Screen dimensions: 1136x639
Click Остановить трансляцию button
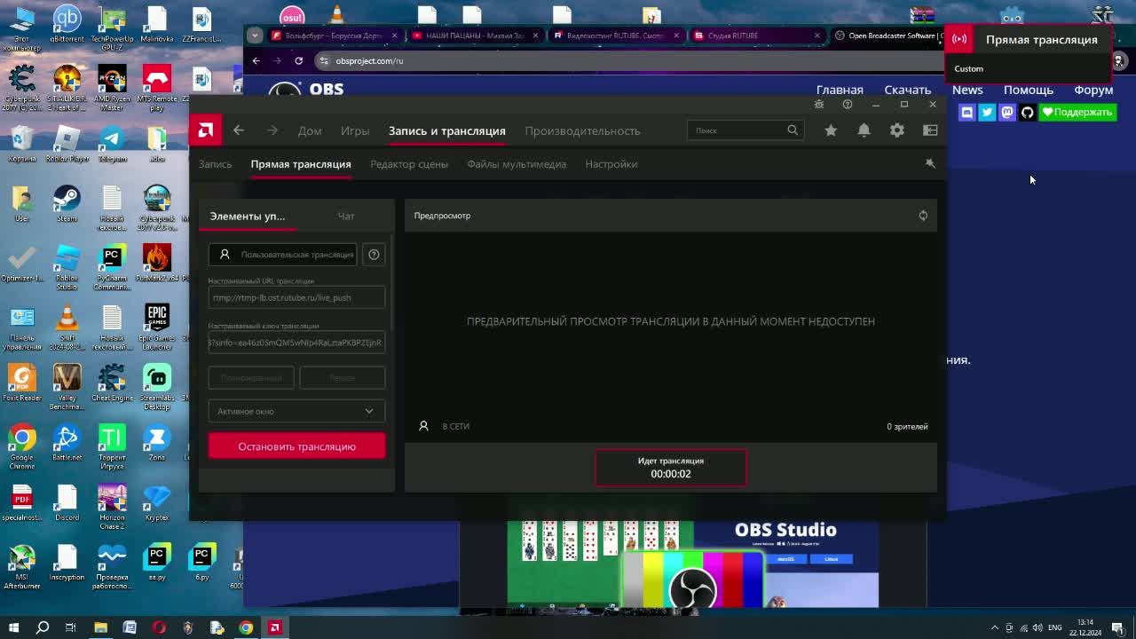click(x=296, y=446)
